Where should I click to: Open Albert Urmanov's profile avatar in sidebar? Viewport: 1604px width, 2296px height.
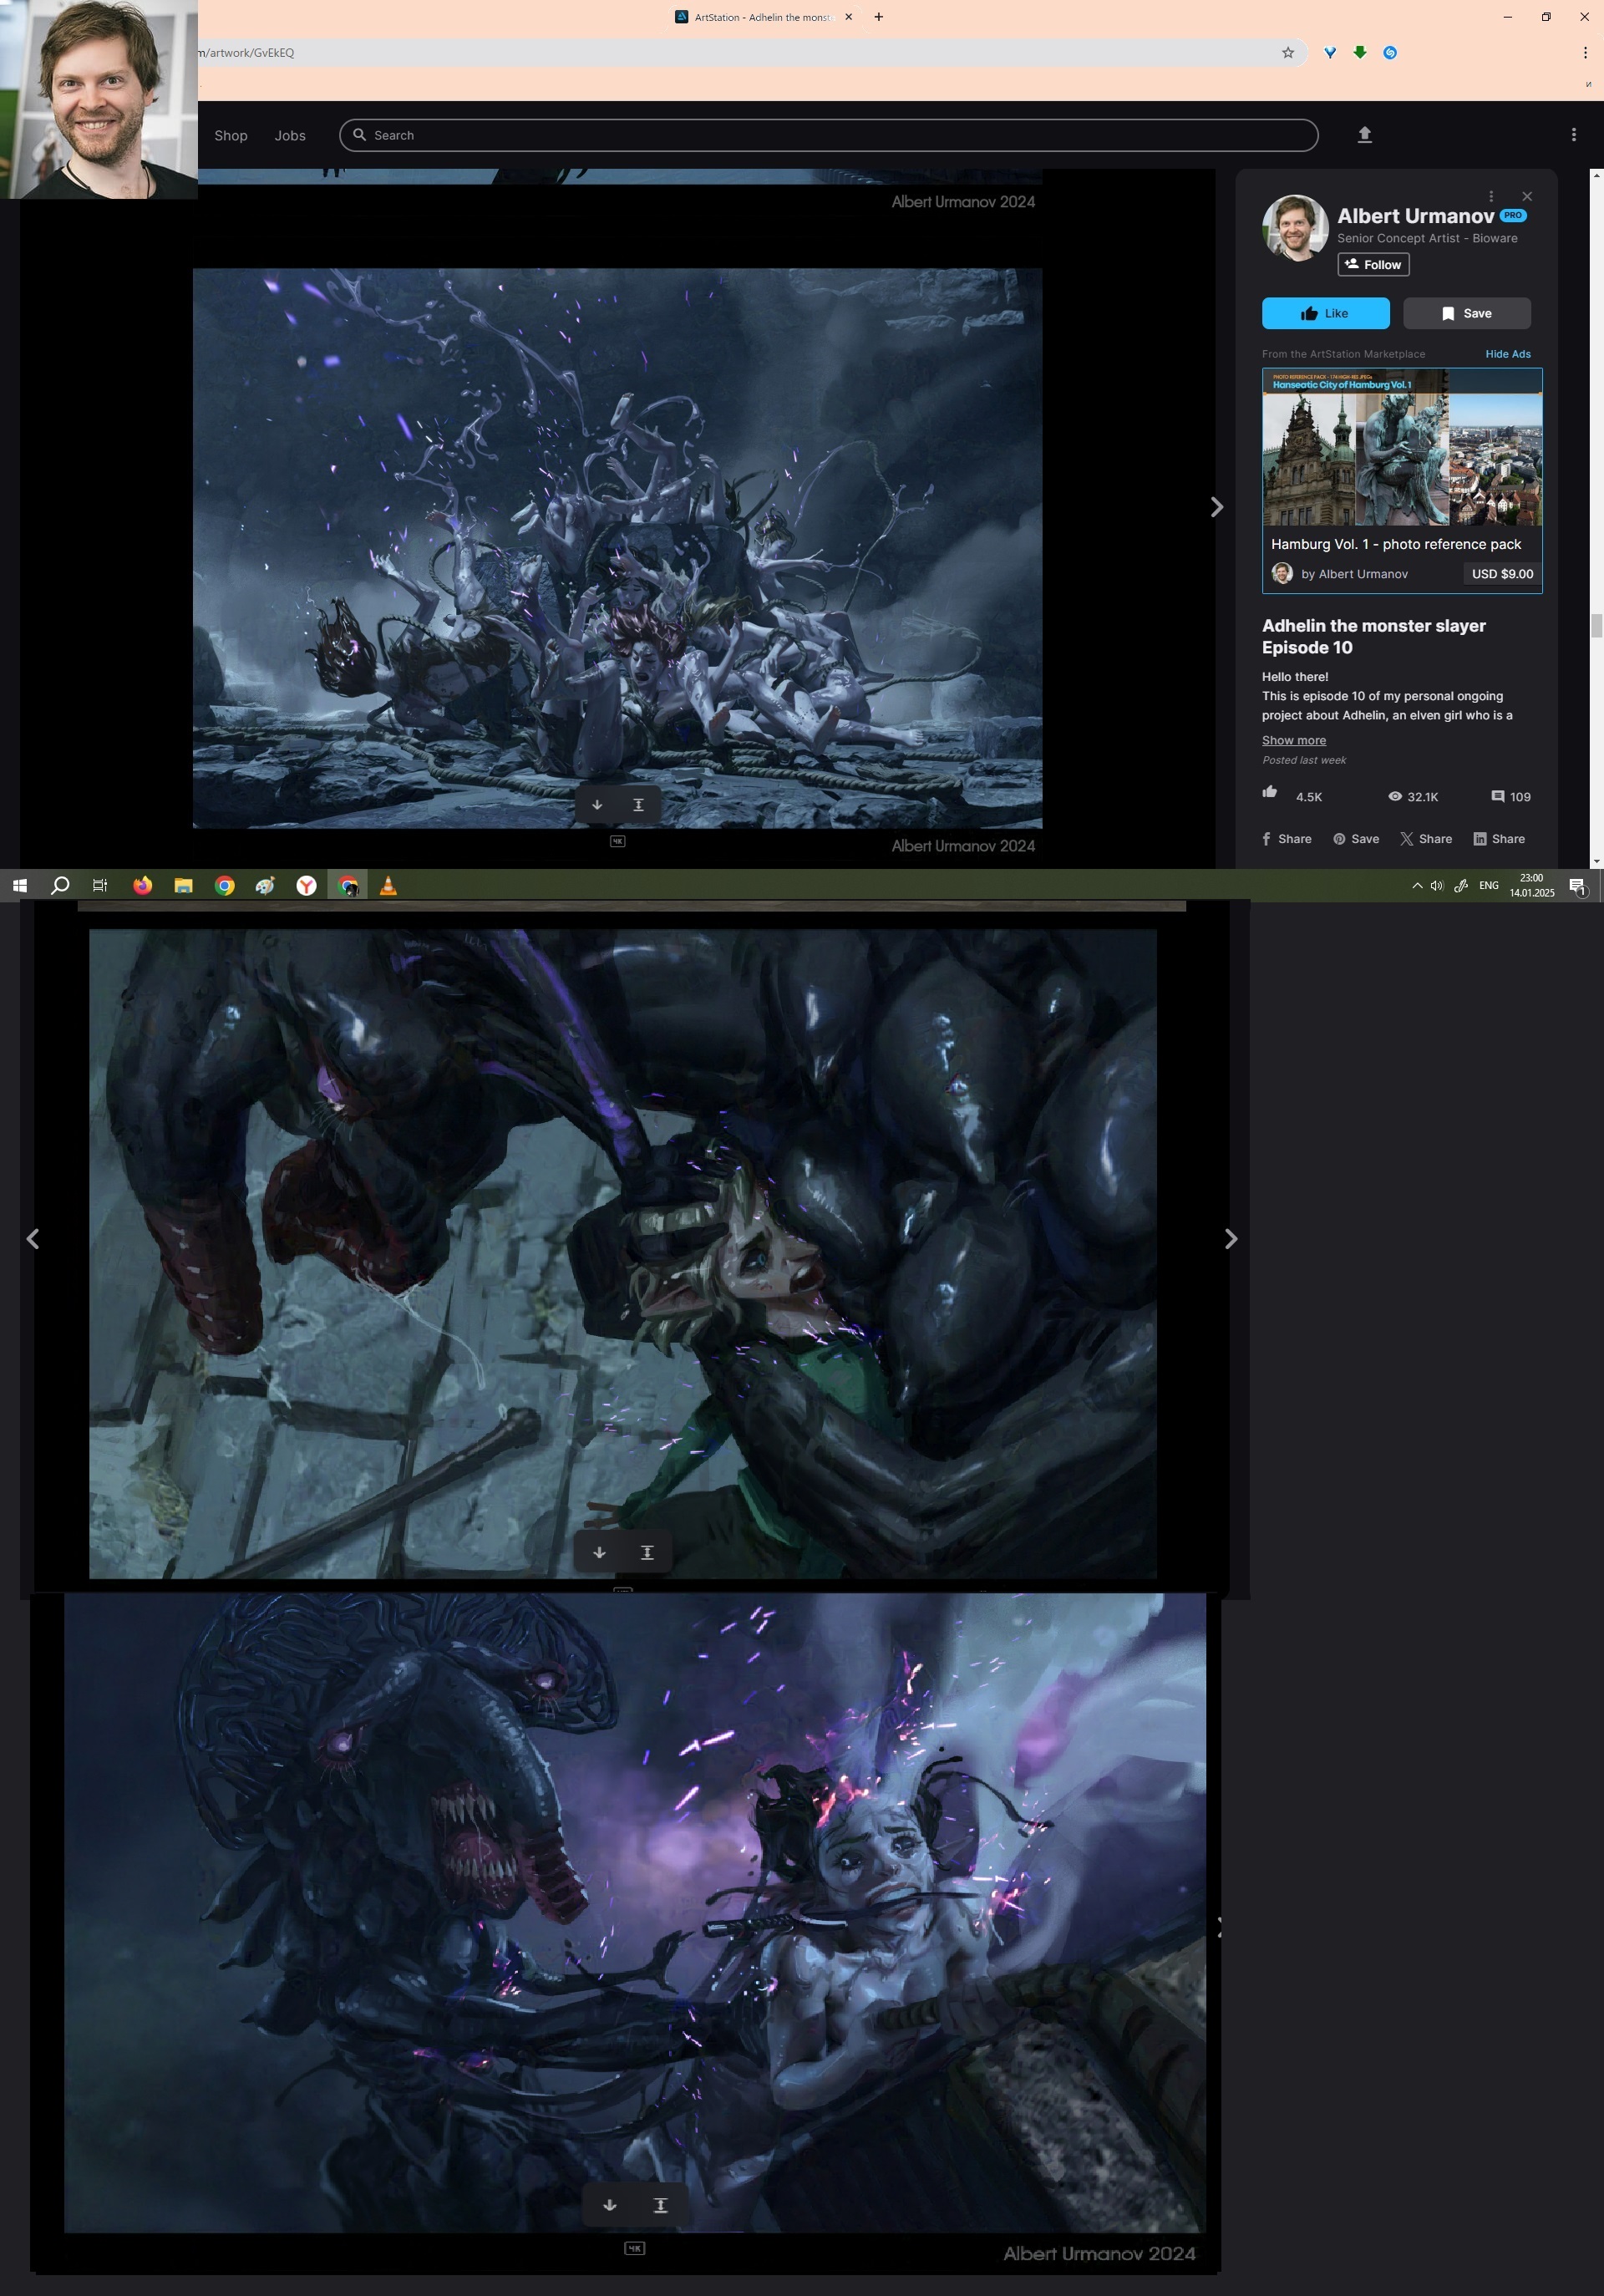[1295, 228]
